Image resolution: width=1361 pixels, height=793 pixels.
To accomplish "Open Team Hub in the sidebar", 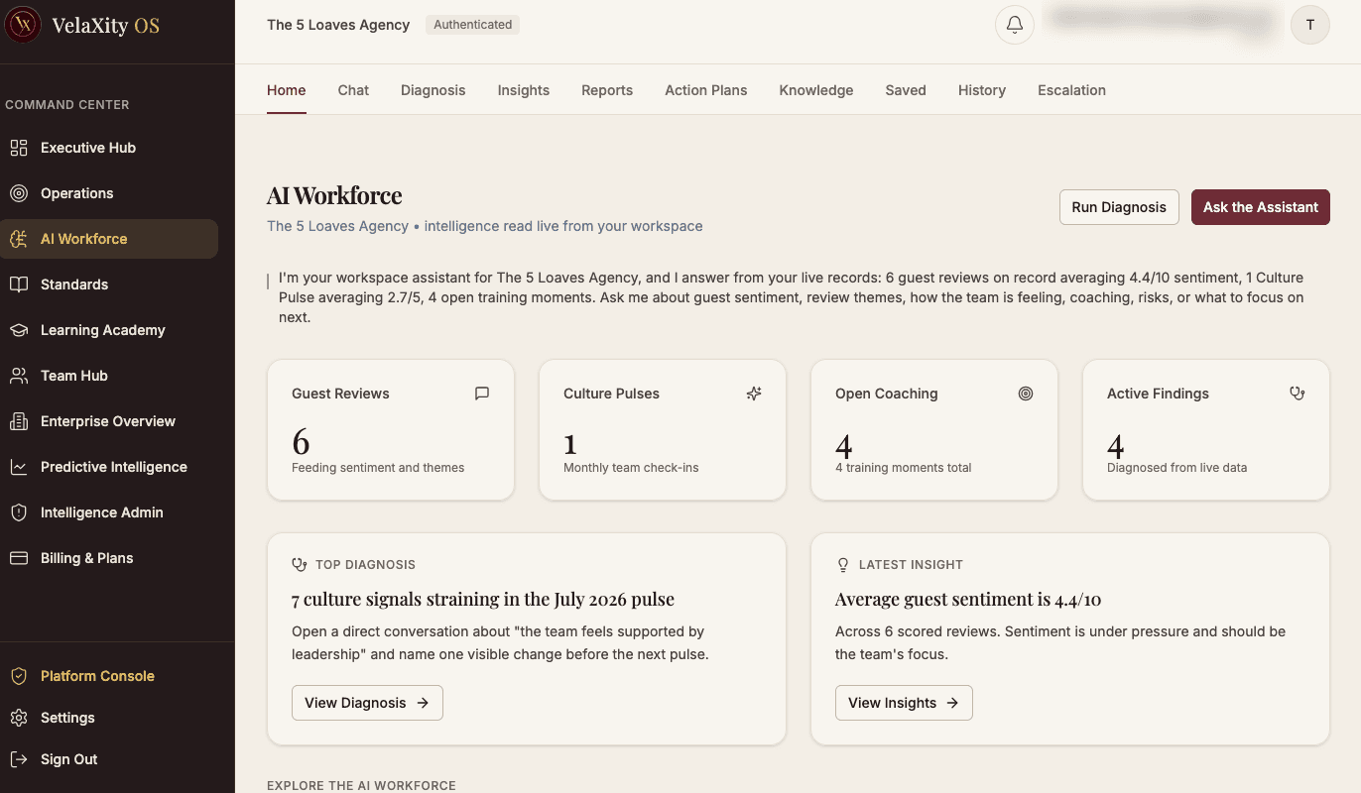I will click(x=109, y=376).
